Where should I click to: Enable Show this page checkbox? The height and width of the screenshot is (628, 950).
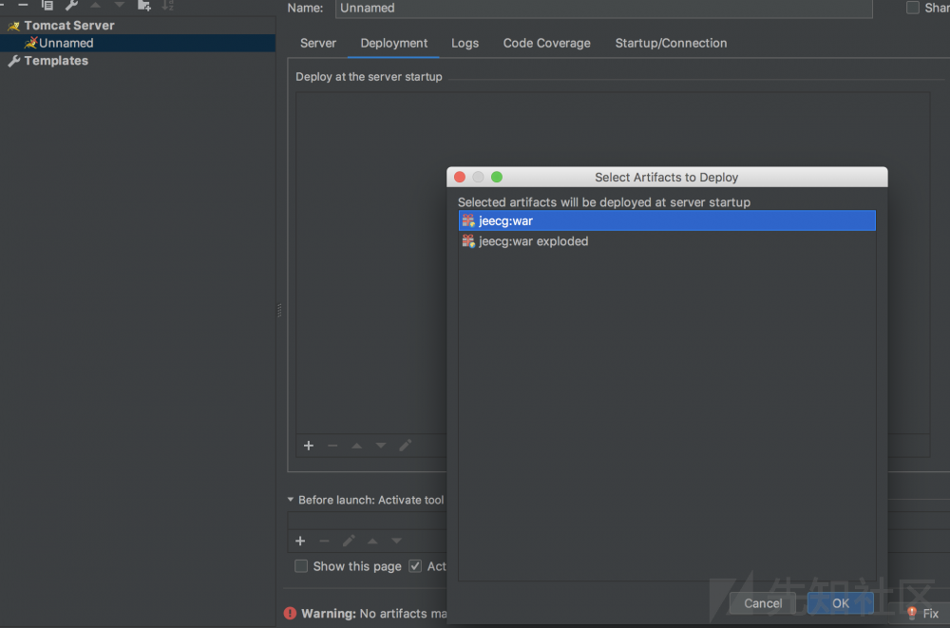[x=301, y=566]
